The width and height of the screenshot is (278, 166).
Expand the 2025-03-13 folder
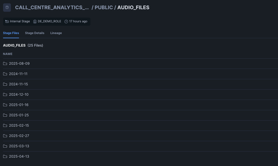19,146
